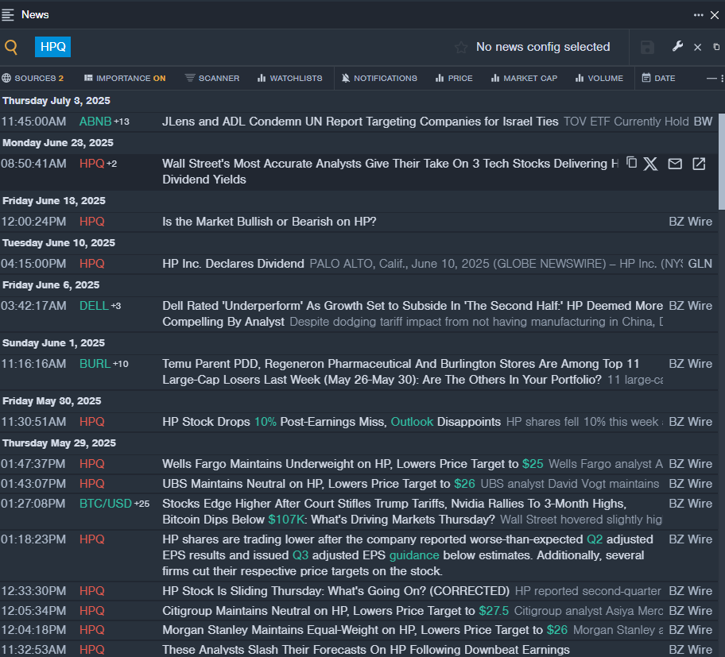The width and height of the screenshot is (725, 657).
Task: Open 'HP shares are trading lower' story
Action: pos(408,555)
